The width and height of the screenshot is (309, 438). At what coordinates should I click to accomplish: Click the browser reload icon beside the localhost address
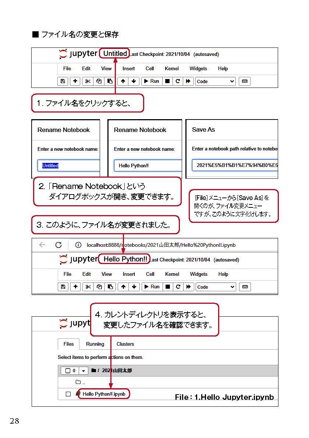[x=58, y=245]
